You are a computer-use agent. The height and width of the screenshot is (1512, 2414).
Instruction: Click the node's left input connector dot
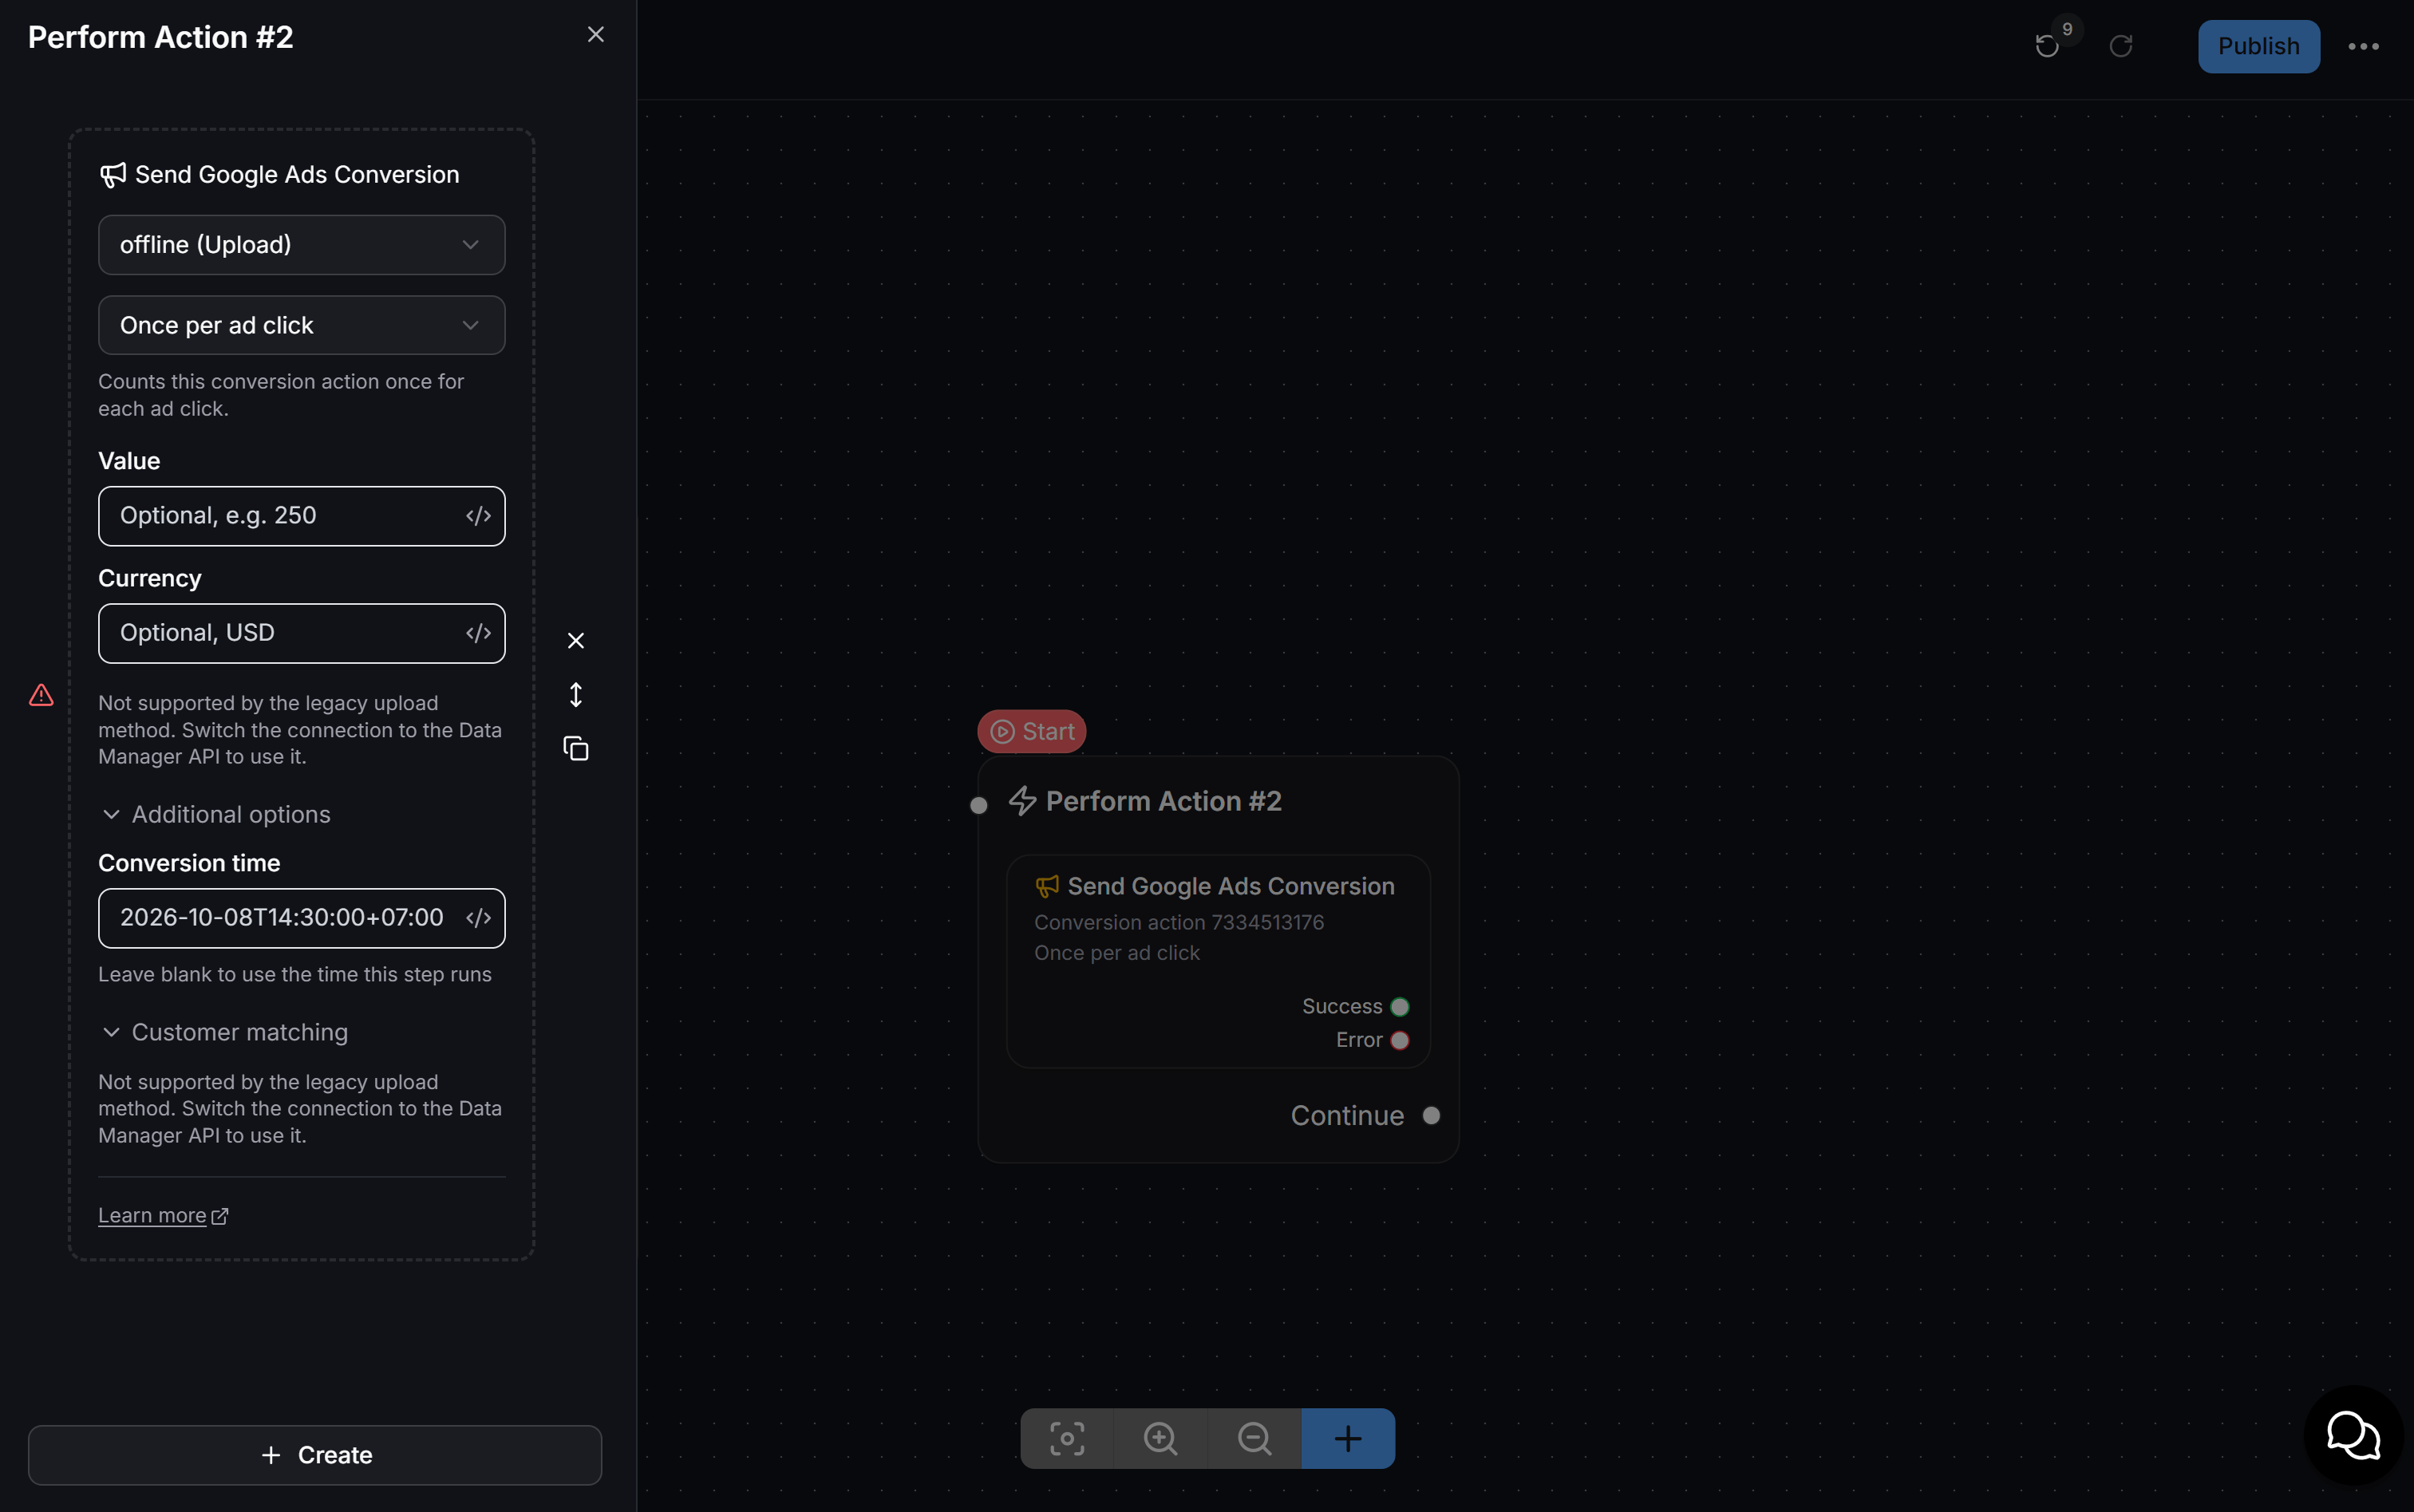tap(979, 805)
